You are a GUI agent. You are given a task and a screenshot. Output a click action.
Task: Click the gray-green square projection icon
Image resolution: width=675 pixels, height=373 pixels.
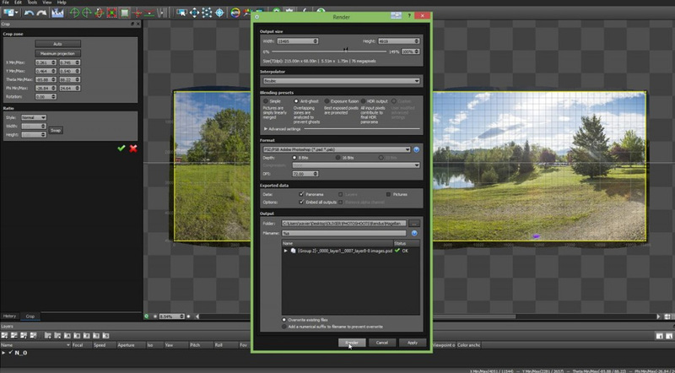[124, 13]
